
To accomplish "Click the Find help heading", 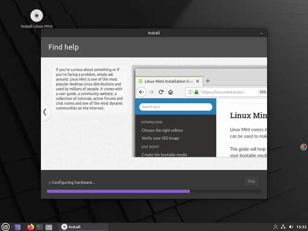I will click(x=64, y=47).
